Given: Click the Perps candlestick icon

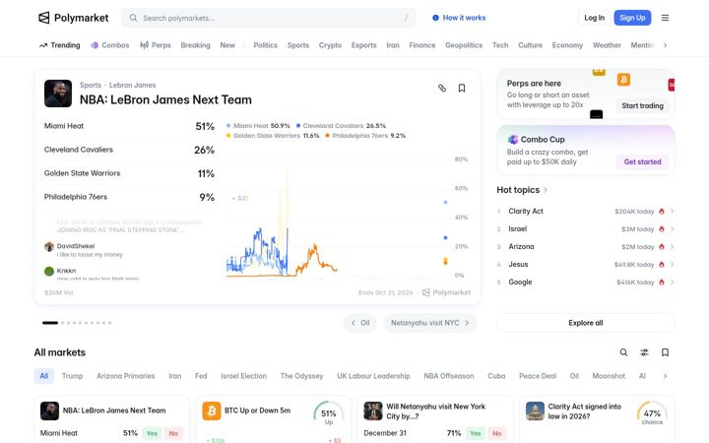Looking at the screenshot, I should (144, 45).
